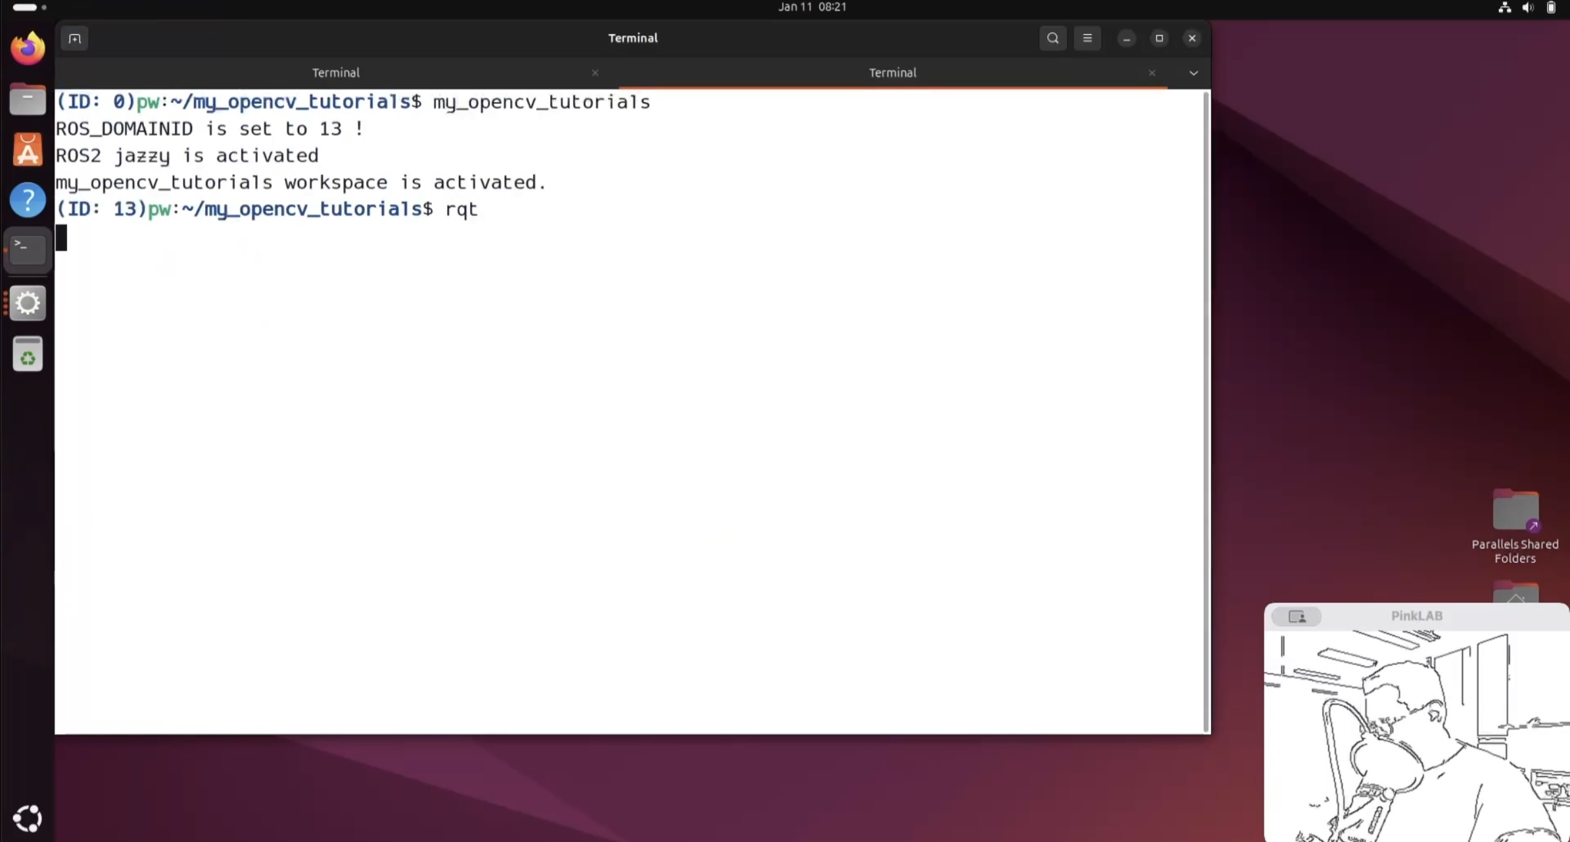Open Settings from the dock
Screen dimensions: 1570x842
tap(28, 303)
